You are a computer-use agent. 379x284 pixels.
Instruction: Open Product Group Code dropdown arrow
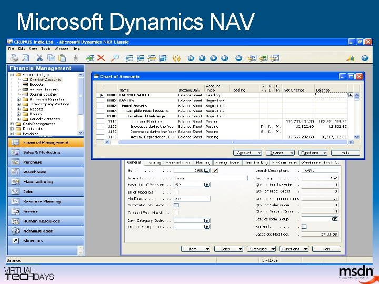pyautogui.click(x=207, y=227)
